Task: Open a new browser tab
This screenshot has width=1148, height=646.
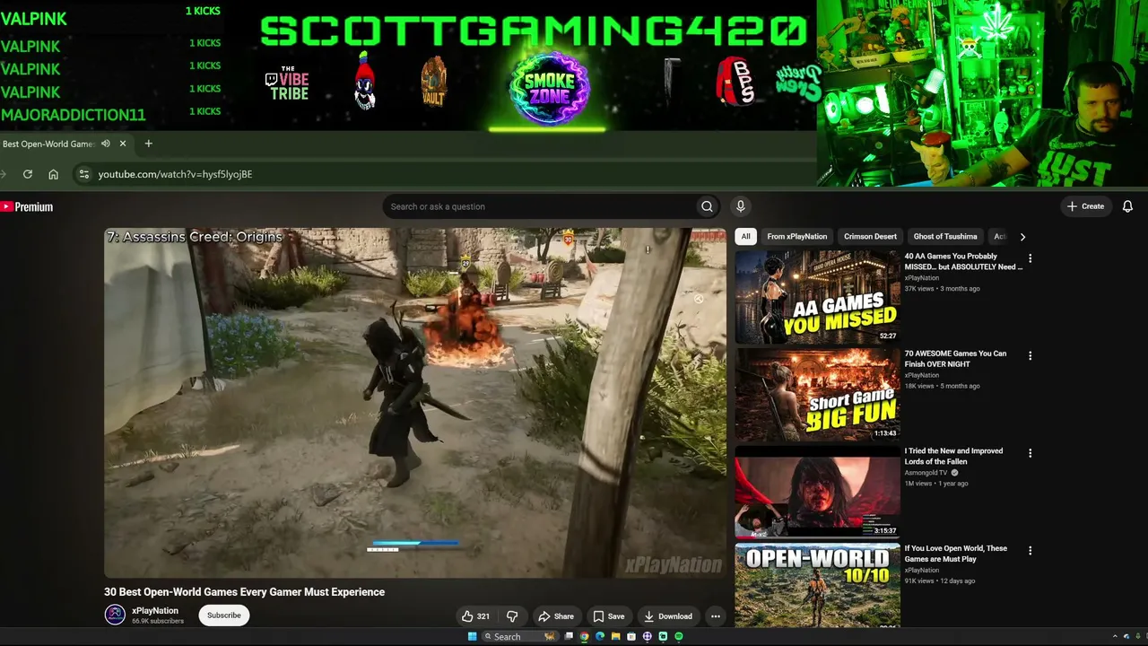Action: pos(149,144)
